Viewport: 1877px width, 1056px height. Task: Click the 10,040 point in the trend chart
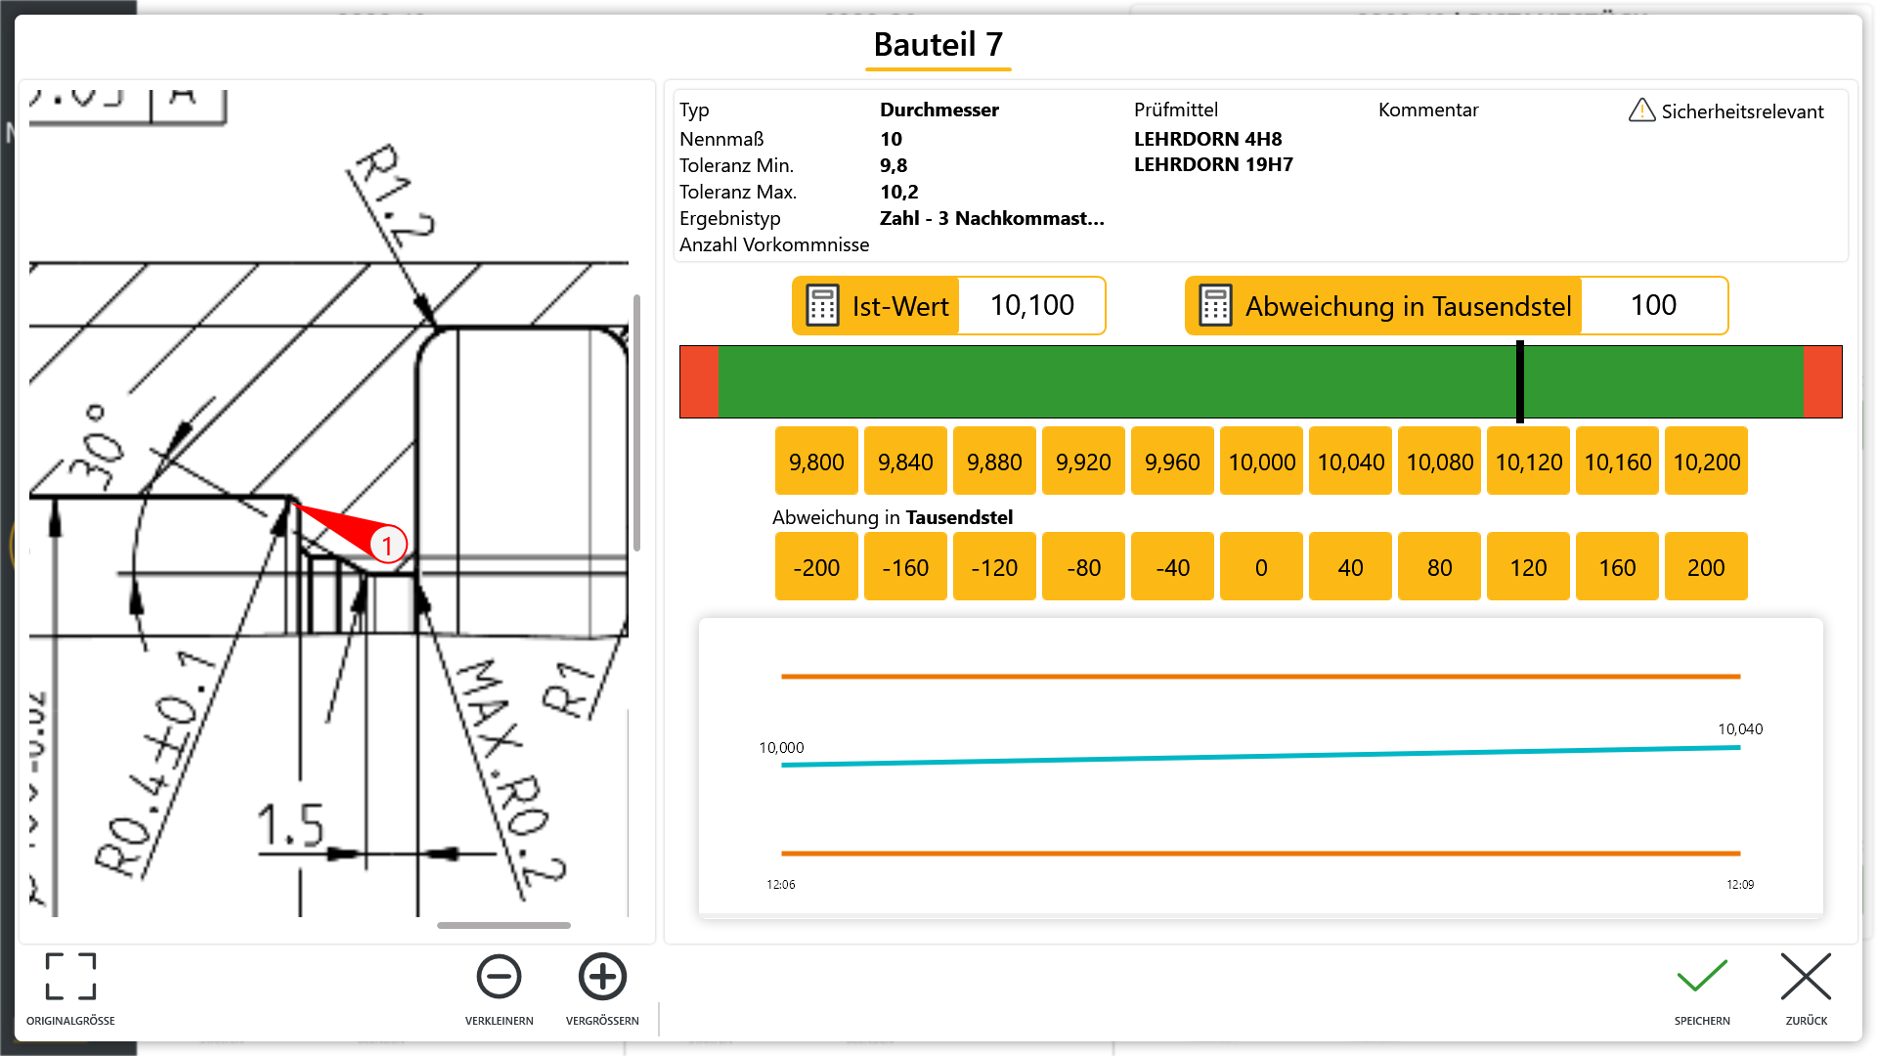click(x=1739, y=747)
